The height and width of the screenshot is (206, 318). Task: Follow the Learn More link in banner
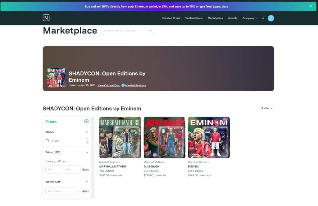[x=221, y=6]
